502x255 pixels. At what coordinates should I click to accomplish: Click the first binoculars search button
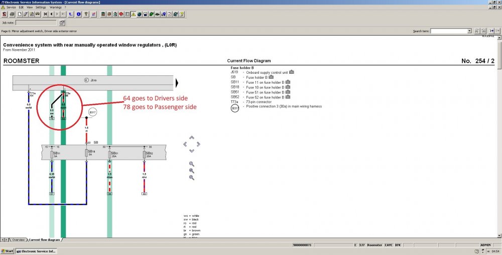(477, 31)
